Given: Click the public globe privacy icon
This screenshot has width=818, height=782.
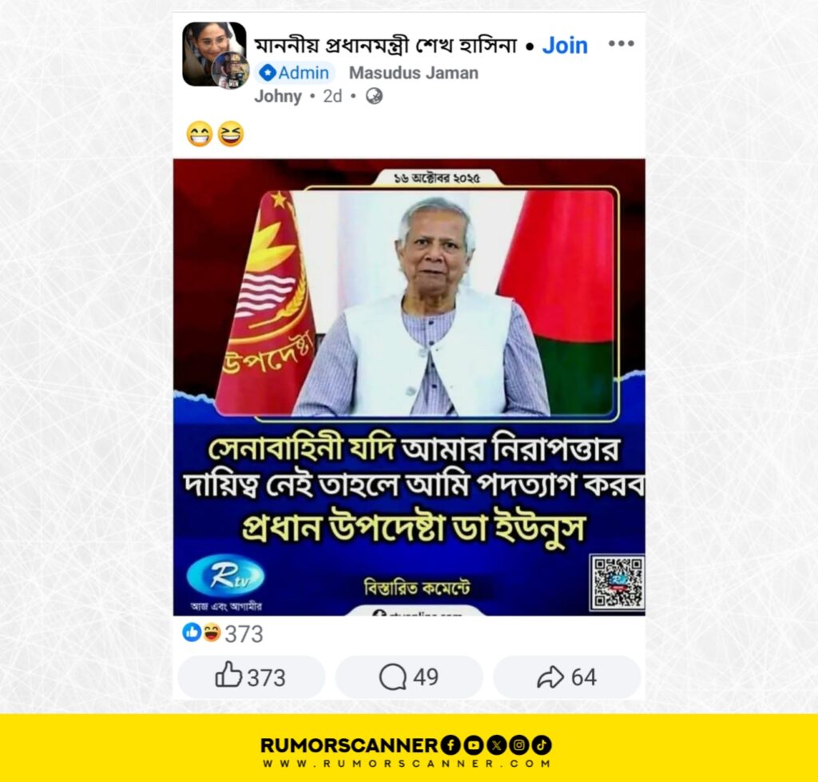Looking at the screenshot, I should 374,96.
